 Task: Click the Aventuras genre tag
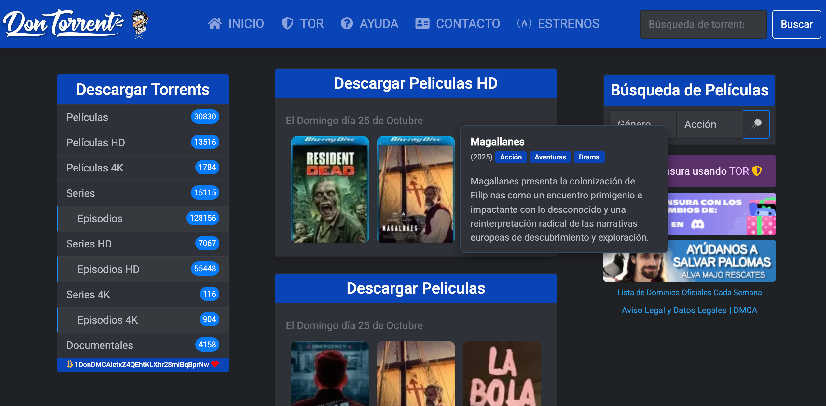click(x=550, y=157)
